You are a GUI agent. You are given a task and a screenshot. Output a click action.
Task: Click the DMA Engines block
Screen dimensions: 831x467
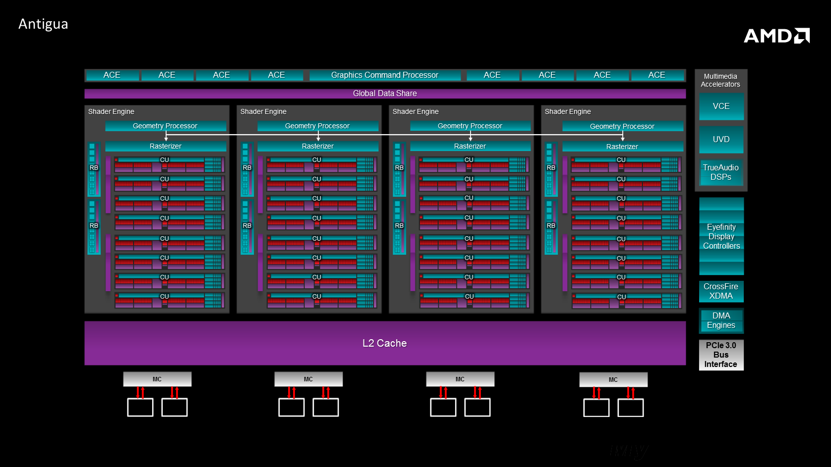pyautogui.click(x=721, y=320)
